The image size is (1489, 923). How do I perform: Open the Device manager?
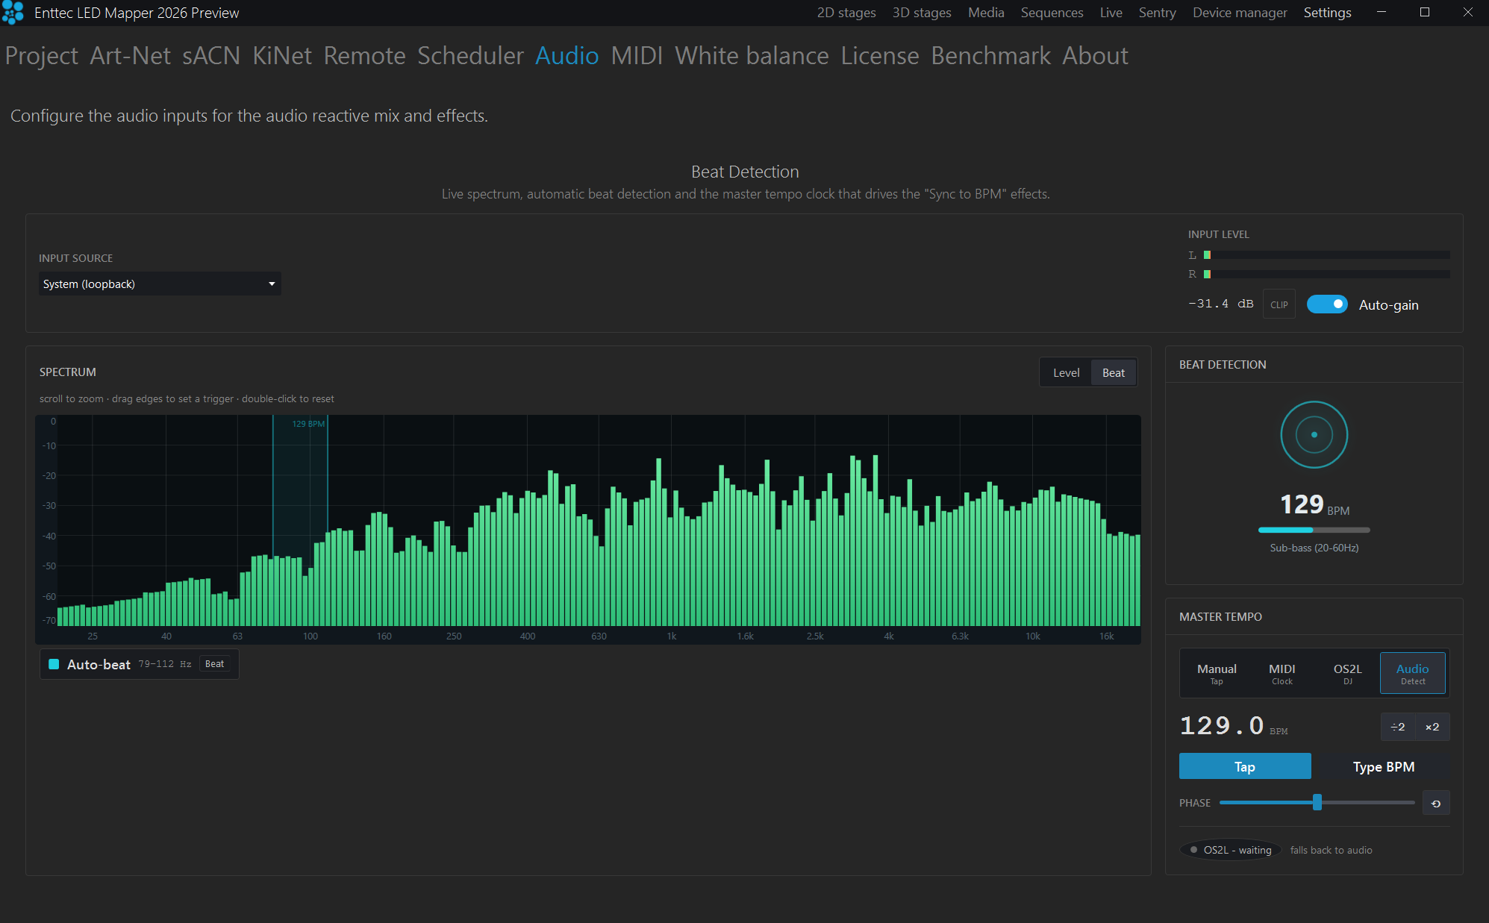point(1240,13)
